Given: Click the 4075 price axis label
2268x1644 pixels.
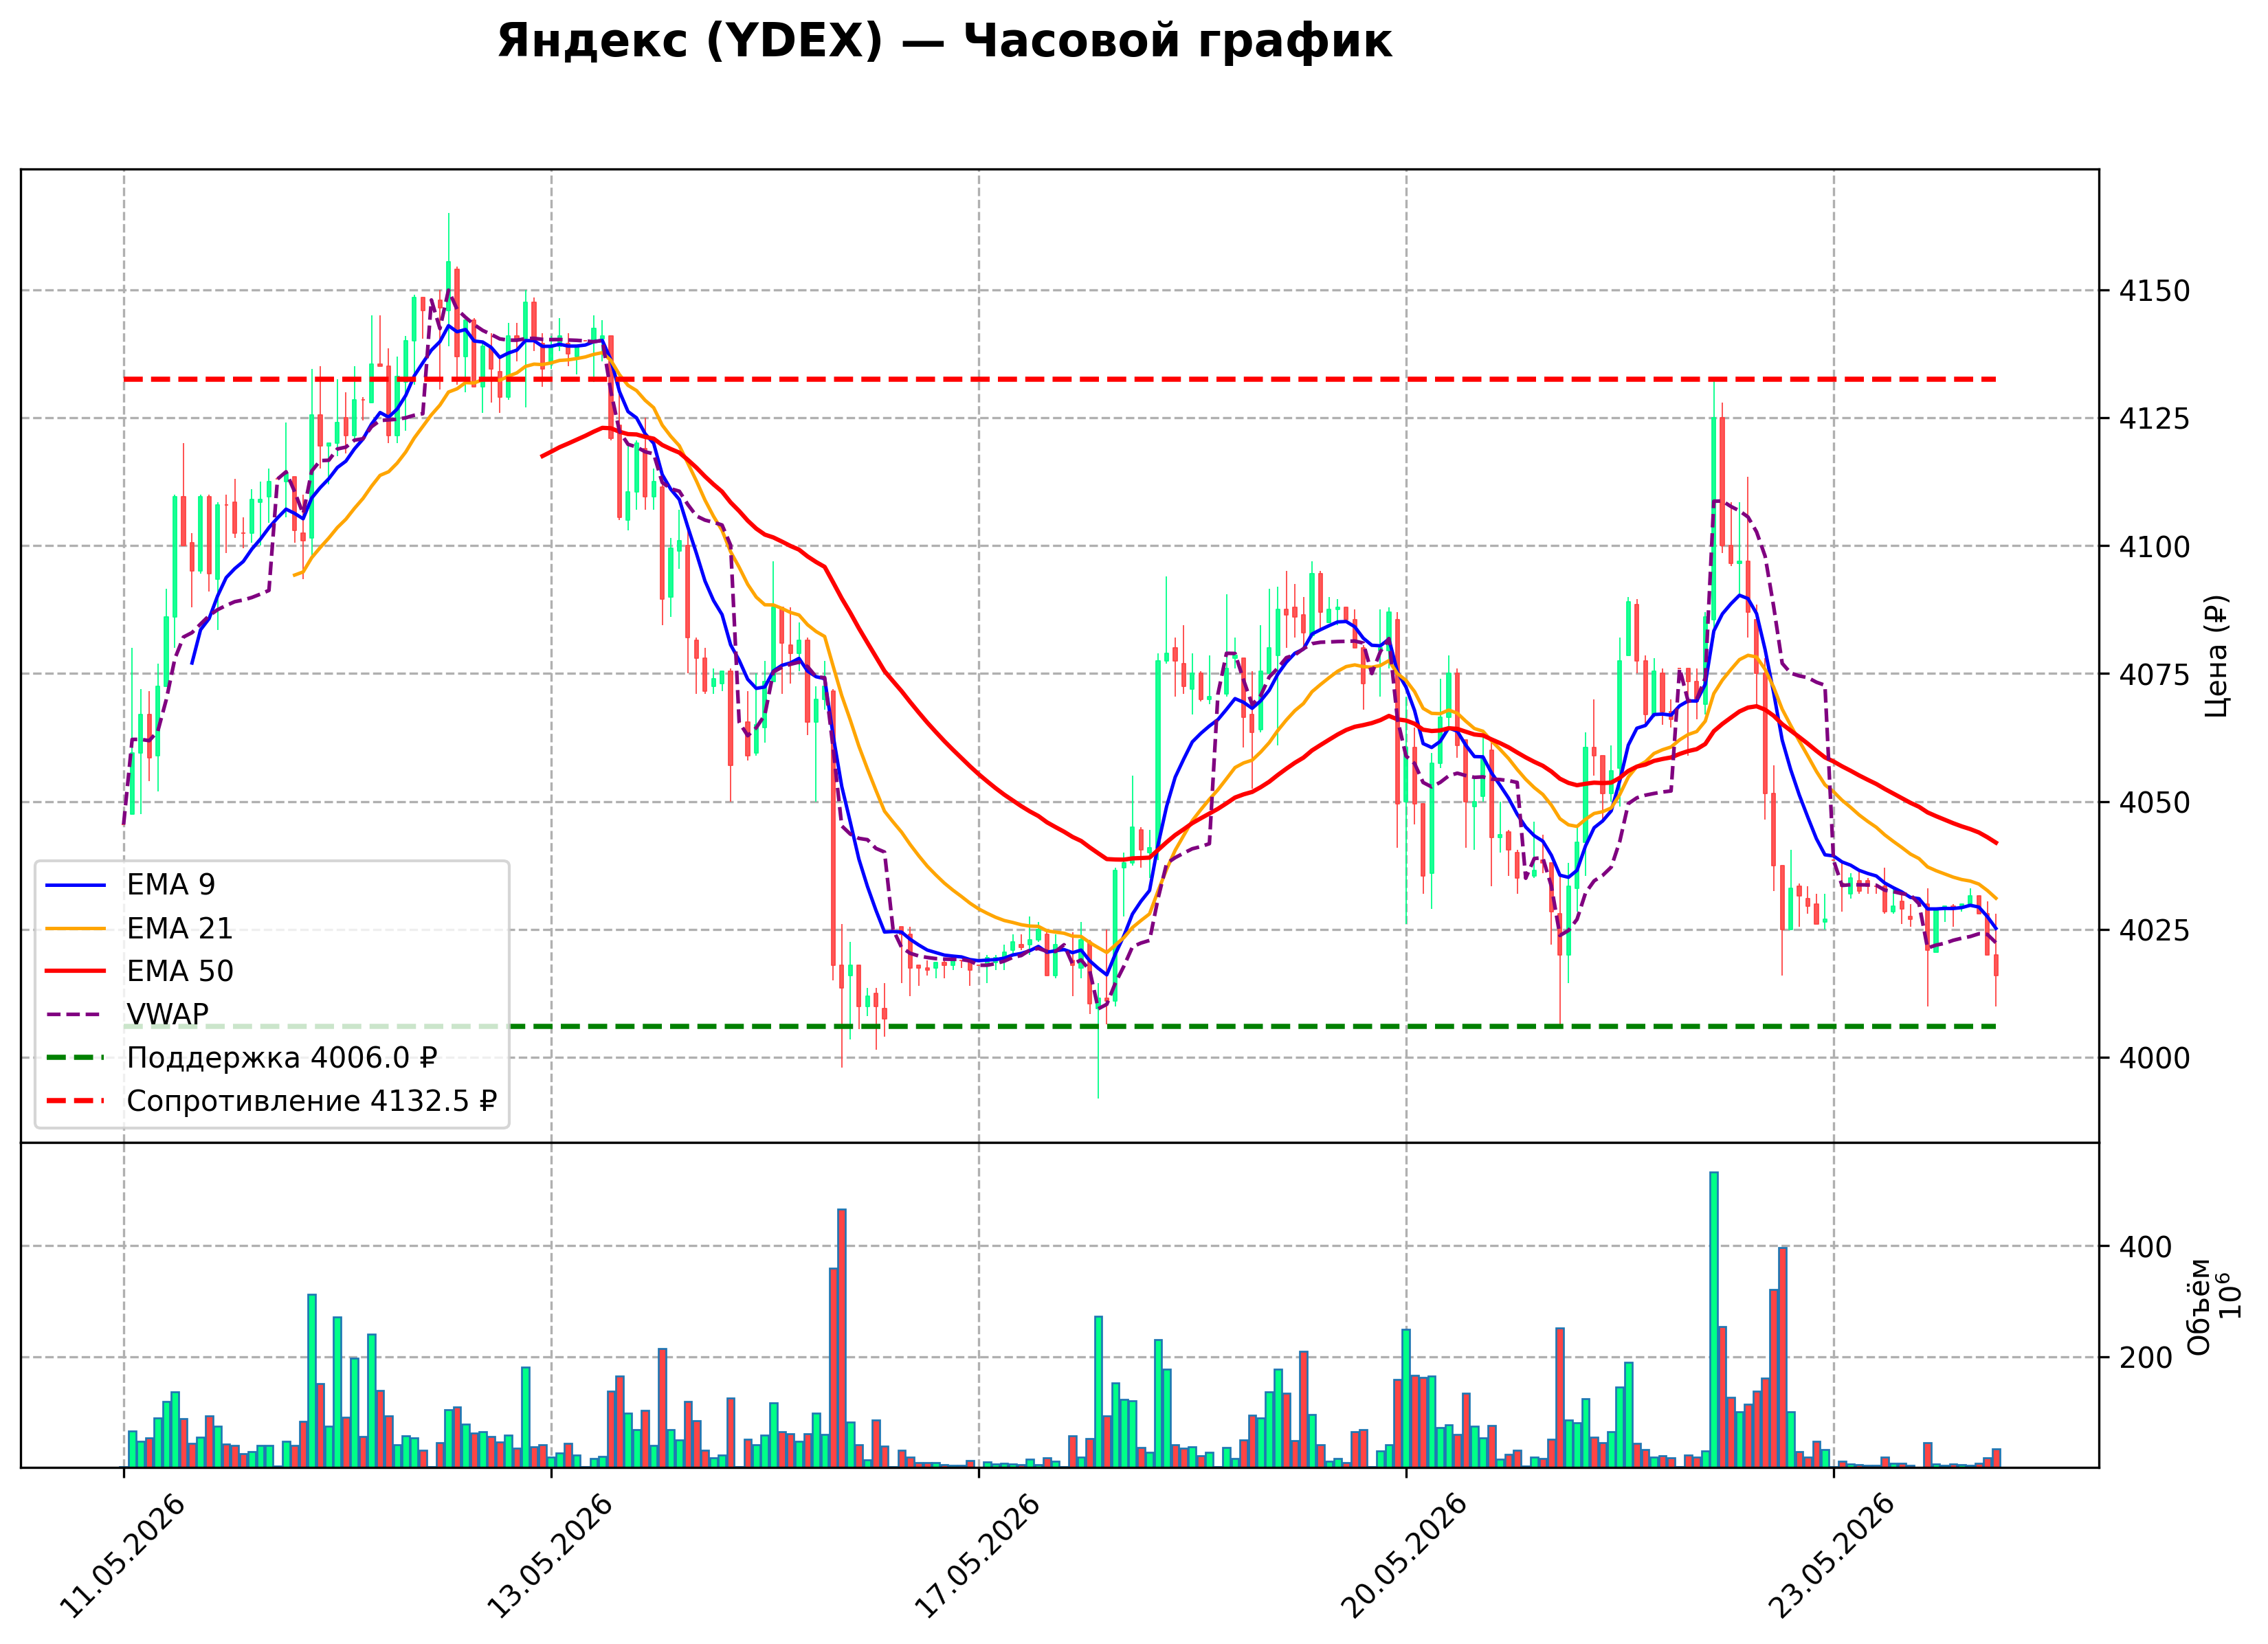Looking at the screenshot, I should [x=2154, y=675].
